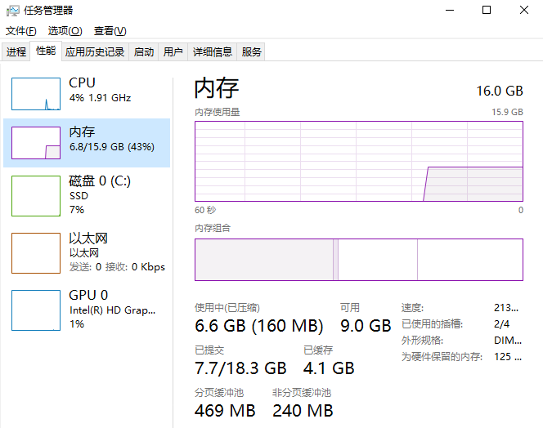The width and height of the screenshot is (543, 428).
Task: Switch to the 服务 tab
Action: (252, 52)
